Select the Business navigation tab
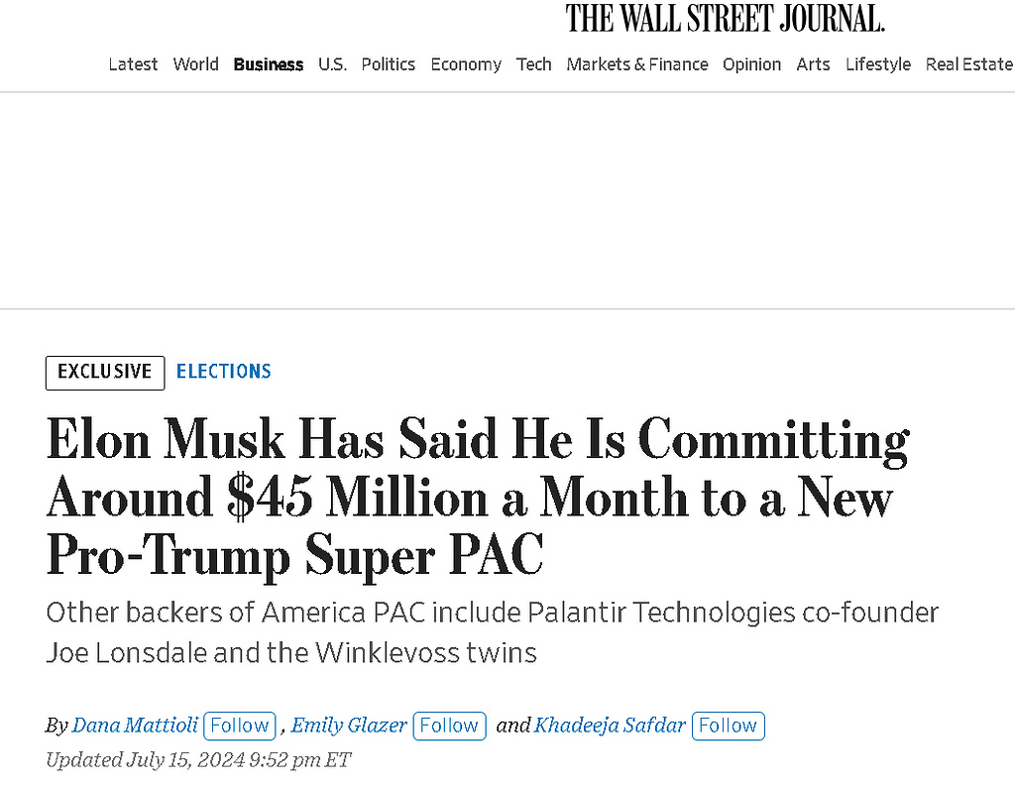1015x787 pixels. tap(269, 64)
